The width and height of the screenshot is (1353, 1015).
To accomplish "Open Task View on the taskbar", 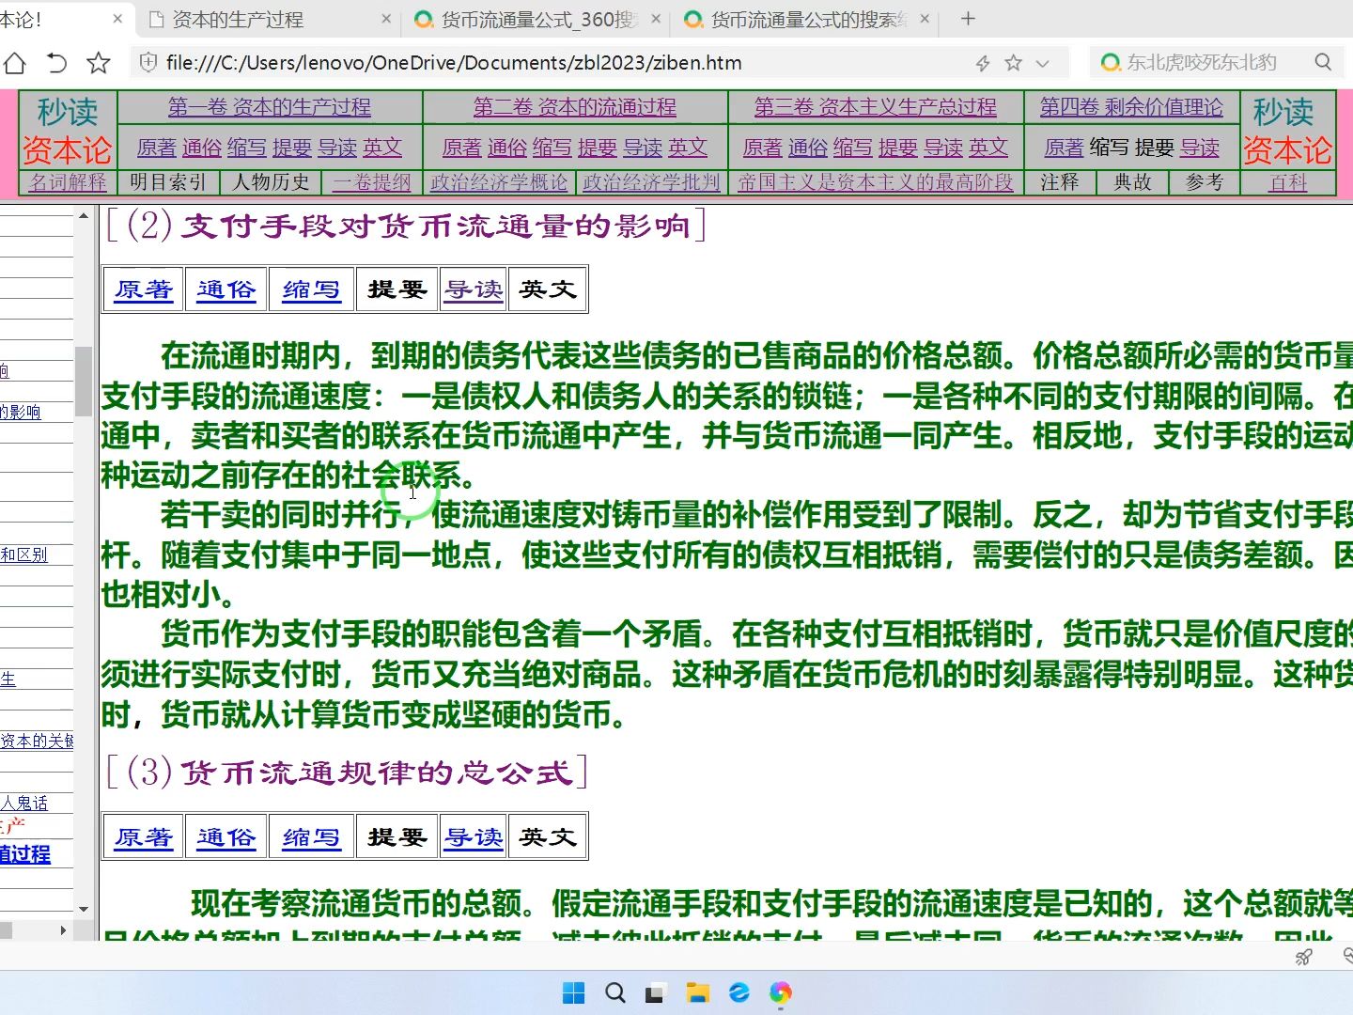I will [656, 992].
